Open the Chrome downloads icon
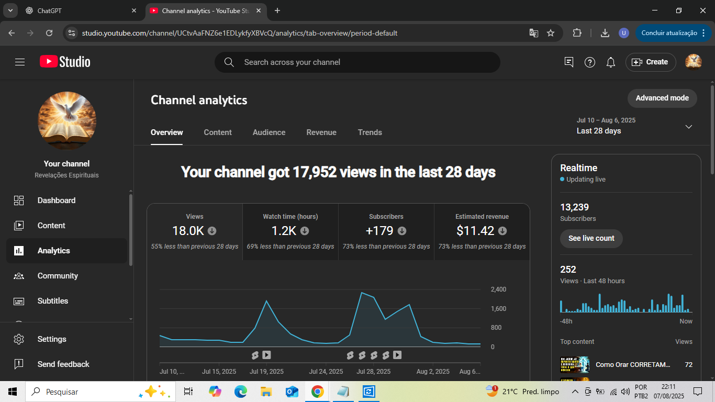The width and height of the screenshot is (715, 402). point(605,33)
